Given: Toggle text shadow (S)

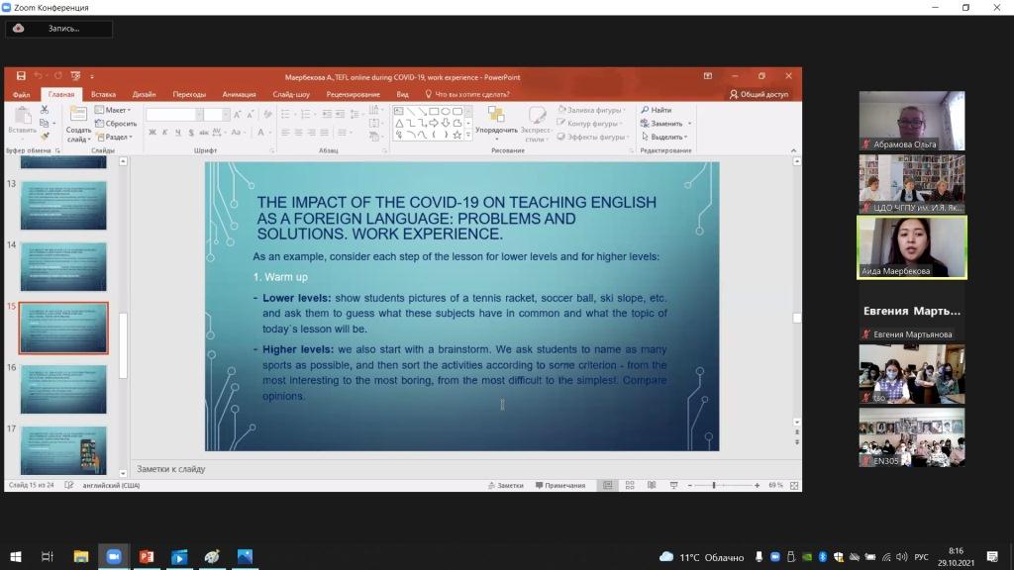Looking at the screenshot, I should click(191, 133).
